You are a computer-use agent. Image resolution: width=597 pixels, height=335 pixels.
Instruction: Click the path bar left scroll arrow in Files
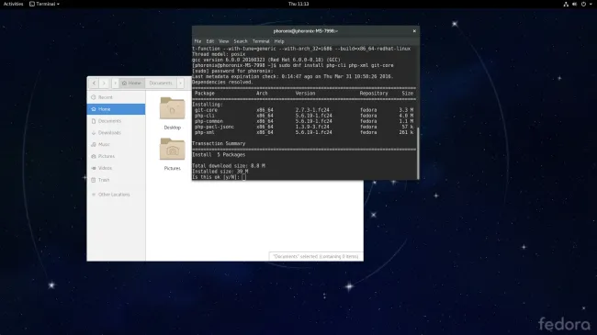point(116,83)
